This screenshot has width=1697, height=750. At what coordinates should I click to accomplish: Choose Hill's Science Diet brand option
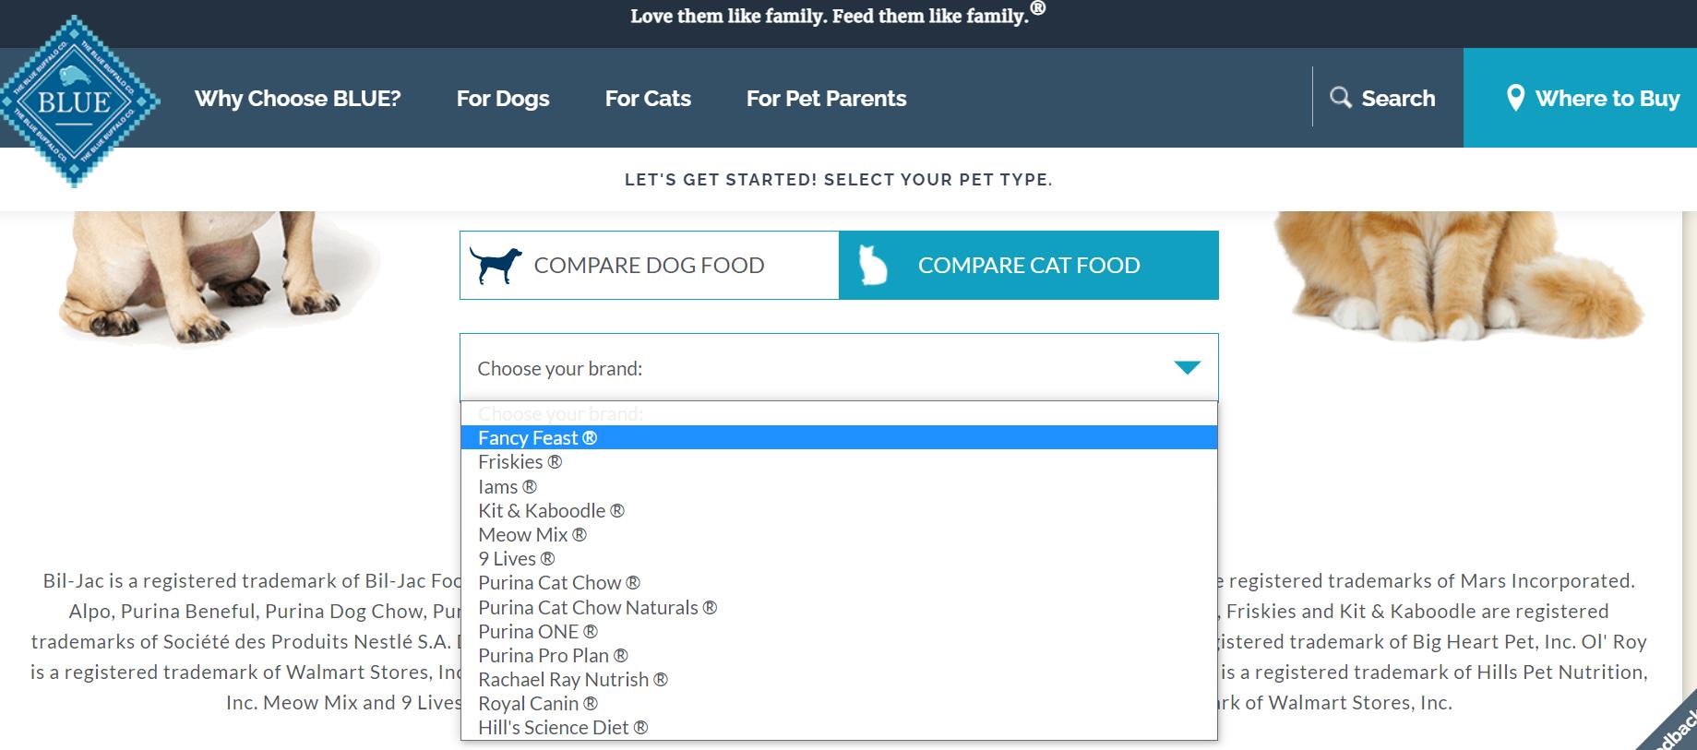562,728
